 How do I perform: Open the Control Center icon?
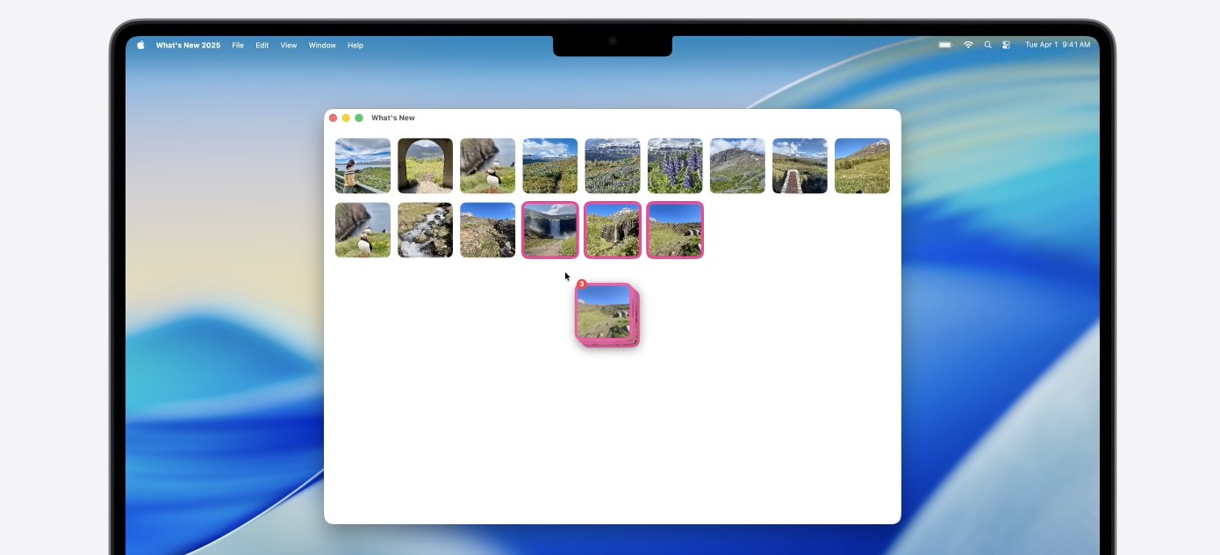[1006, 45]
